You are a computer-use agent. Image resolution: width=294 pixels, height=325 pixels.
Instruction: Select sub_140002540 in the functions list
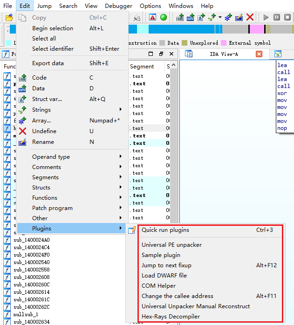point(32,262)
